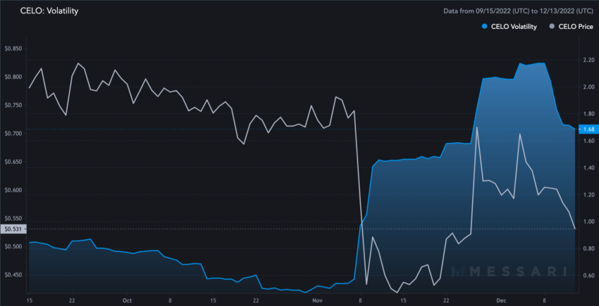The image size is (599, 306).
Task: Click the $0.550 price axis label
Action: tap(13, 219)
